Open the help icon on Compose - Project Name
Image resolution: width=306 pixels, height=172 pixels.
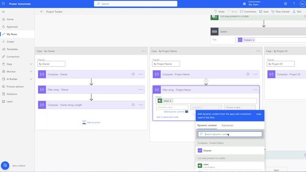click(x=248, y=75)
